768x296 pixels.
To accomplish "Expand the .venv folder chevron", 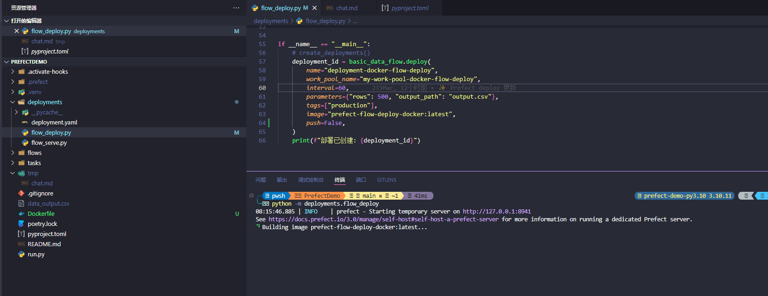I will tap(12, 92).
